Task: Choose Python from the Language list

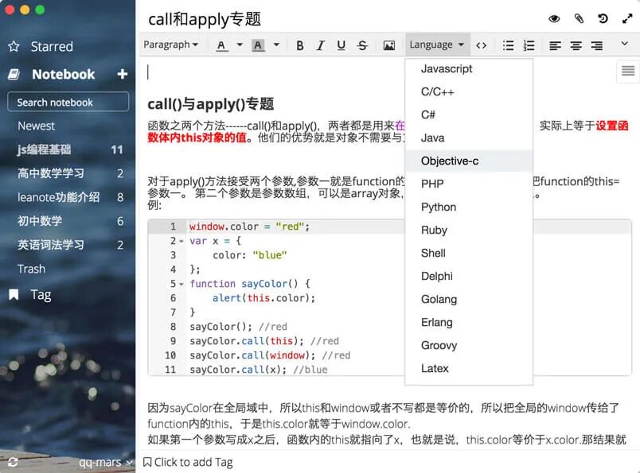Action: pyautogui.click(x=469, y=207)
